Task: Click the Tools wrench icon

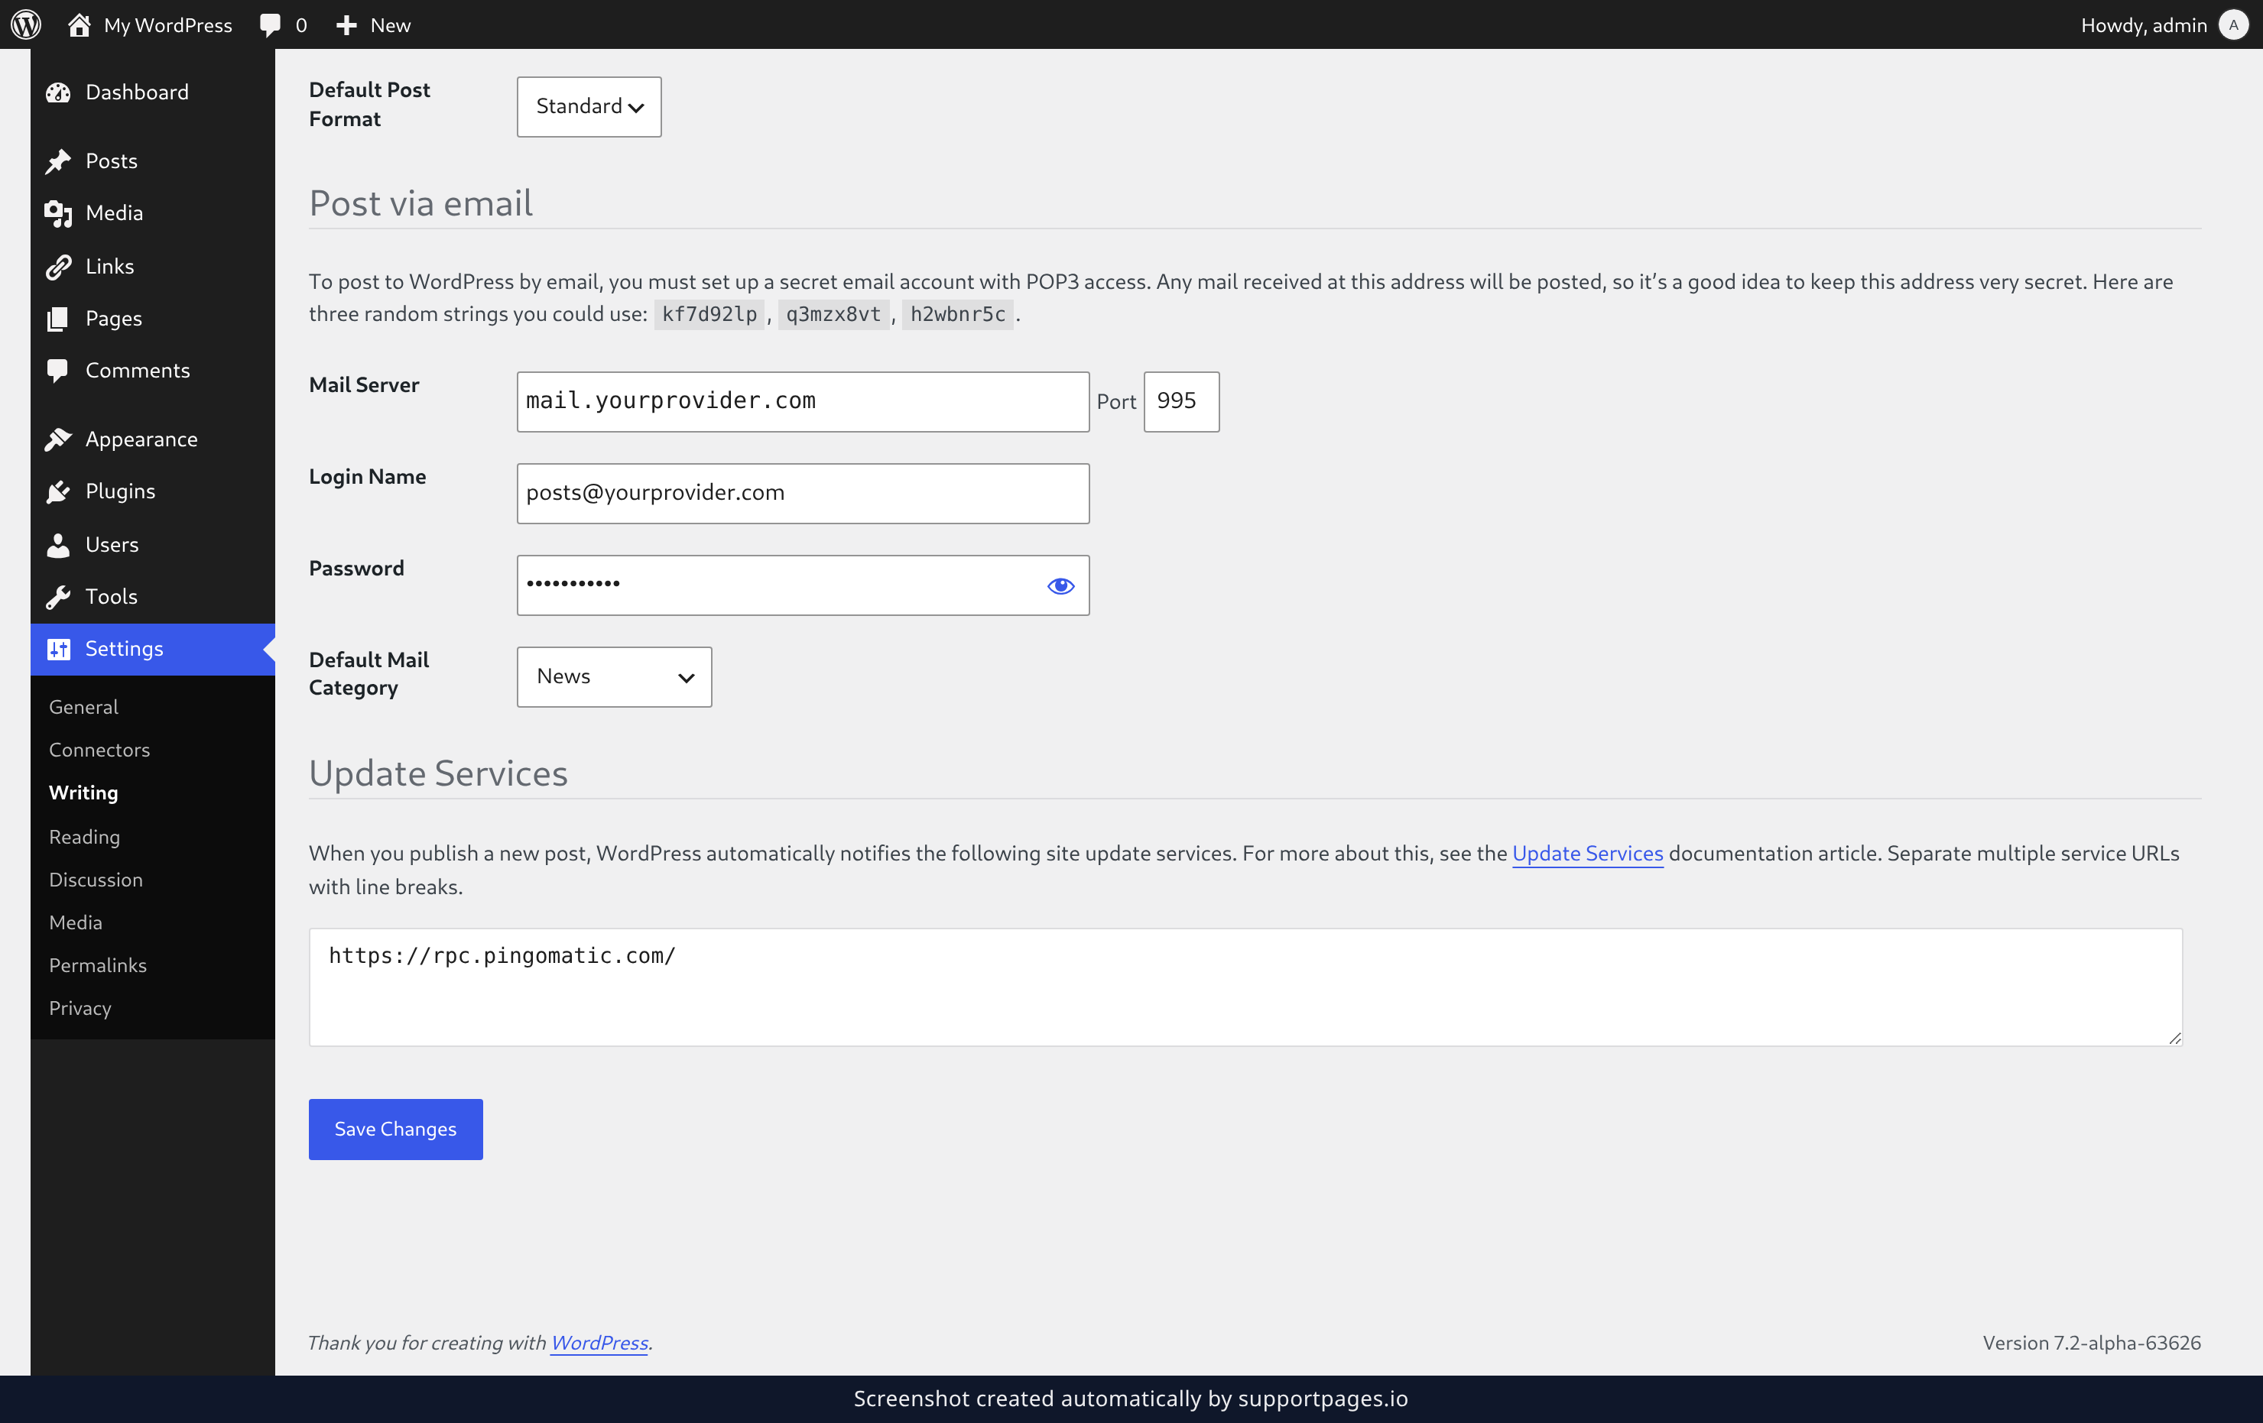Action: [58, 596]
